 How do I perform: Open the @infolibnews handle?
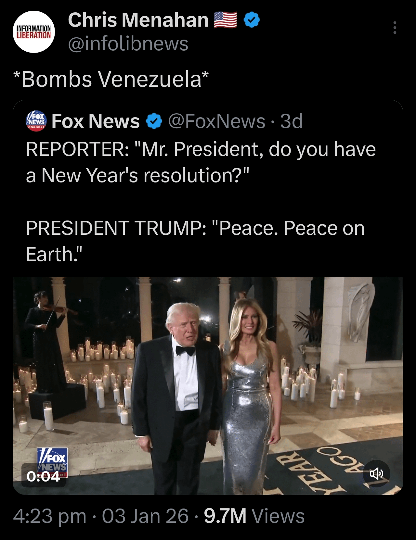[x=128, y=44]
